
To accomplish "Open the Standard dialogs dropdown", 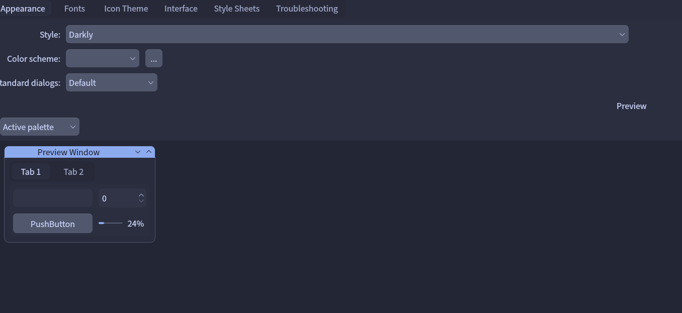I will (x=112, y=83).
